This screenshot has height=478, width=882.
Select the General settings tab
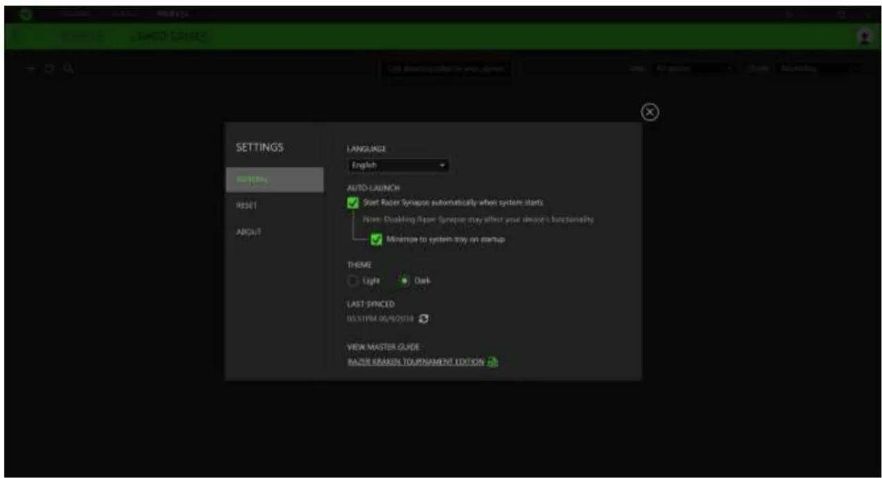[274, 179]
